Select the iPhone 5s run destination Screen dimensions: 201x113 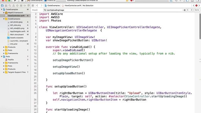point(50,1)
